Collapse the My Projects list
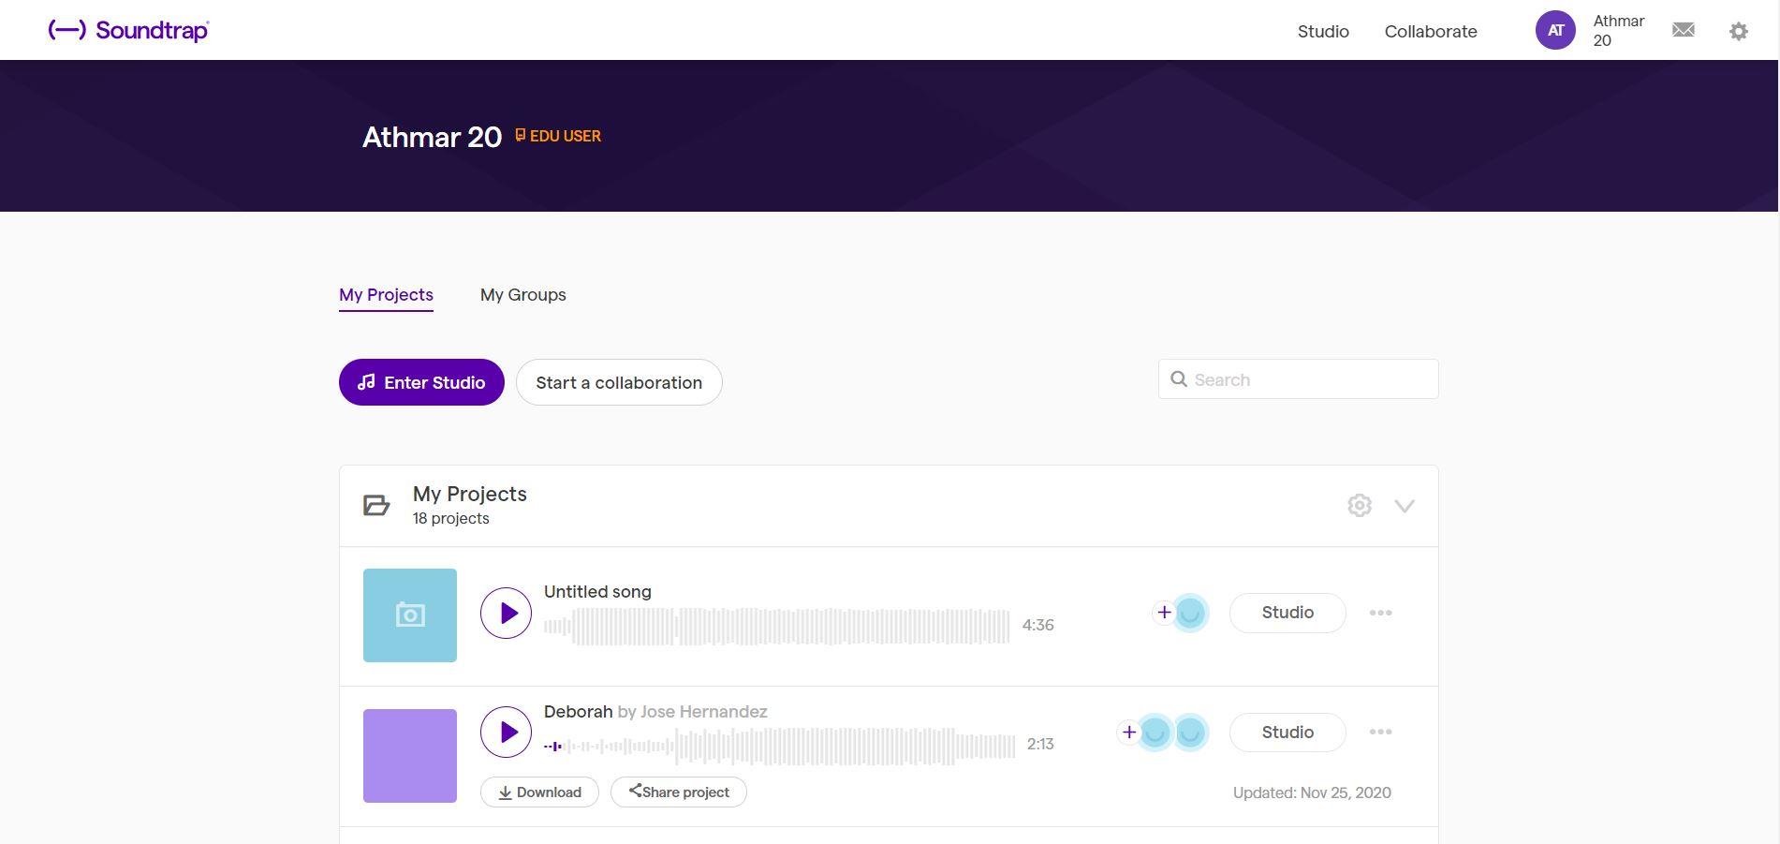1780x844 pixels. pyautogui.click(x=1405, y=505)
